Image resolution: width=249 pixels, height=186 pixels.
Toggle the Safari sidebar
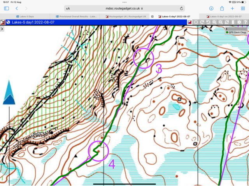click(x=6, y=8)
